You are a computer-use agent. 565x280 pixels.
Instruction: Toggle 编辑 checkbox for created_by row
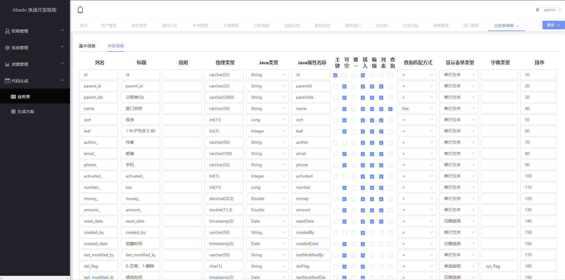pyautogui.click(x=372, y=233)
